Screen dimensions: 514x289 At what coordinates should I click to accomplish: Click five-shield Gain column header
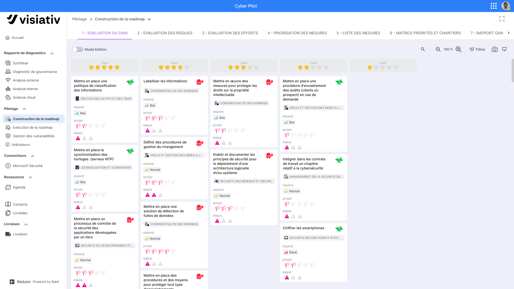[x=104, y=65]
